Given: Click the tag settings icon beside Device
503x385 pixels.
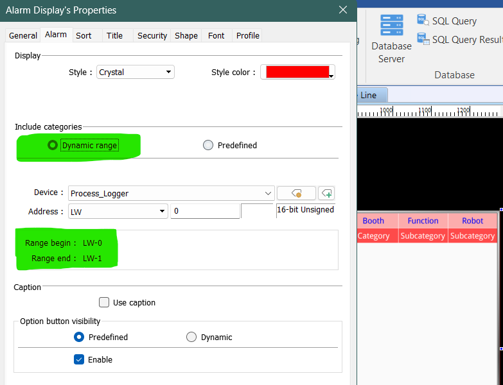Looking at the screenshot, I should [x=296, y=193].
